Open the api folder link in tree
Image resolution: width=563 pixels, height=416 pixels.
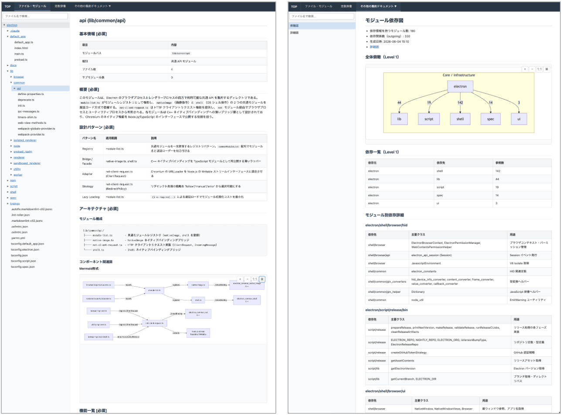[19, 88]
